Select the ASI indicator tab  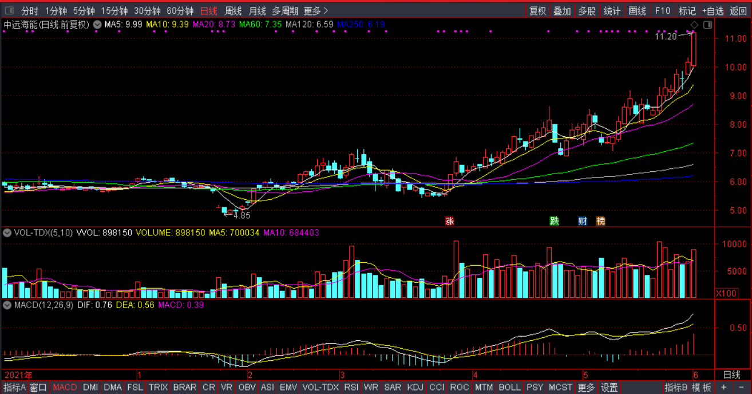click(x=267, y=388)
